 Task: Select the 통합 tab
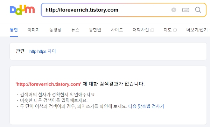(14, 30)
